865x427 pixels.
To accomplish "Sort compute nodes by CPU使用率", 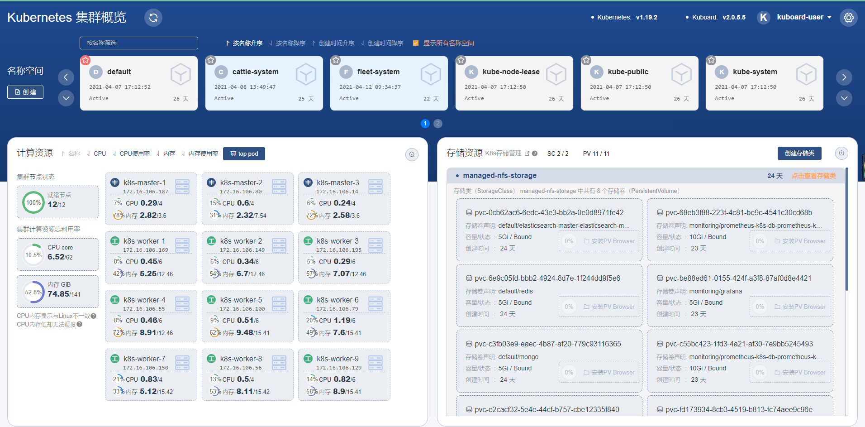I will coord(132,154).
